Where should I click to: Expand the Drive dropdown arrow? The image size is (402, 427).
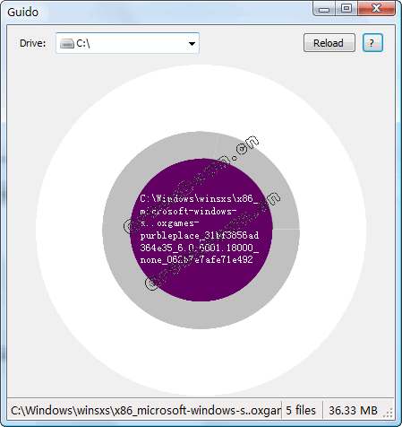[x=192, y=44]
